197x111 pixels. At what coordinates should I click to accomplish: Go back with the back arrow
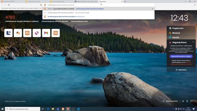click(x=2, y=5)
